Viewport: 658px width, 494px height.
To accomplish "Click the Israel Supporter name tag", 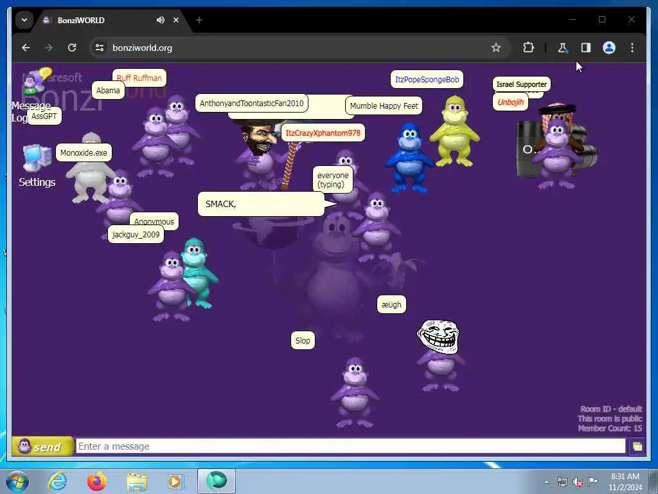I will 522,84.
